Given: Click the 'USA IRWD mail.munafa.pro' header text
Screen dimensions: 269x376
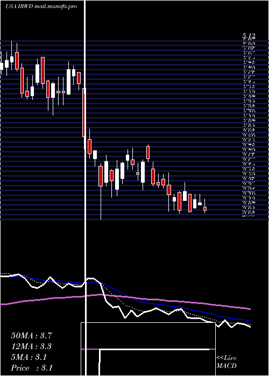Looking at the screenshot, I should [x=41, y=6].
